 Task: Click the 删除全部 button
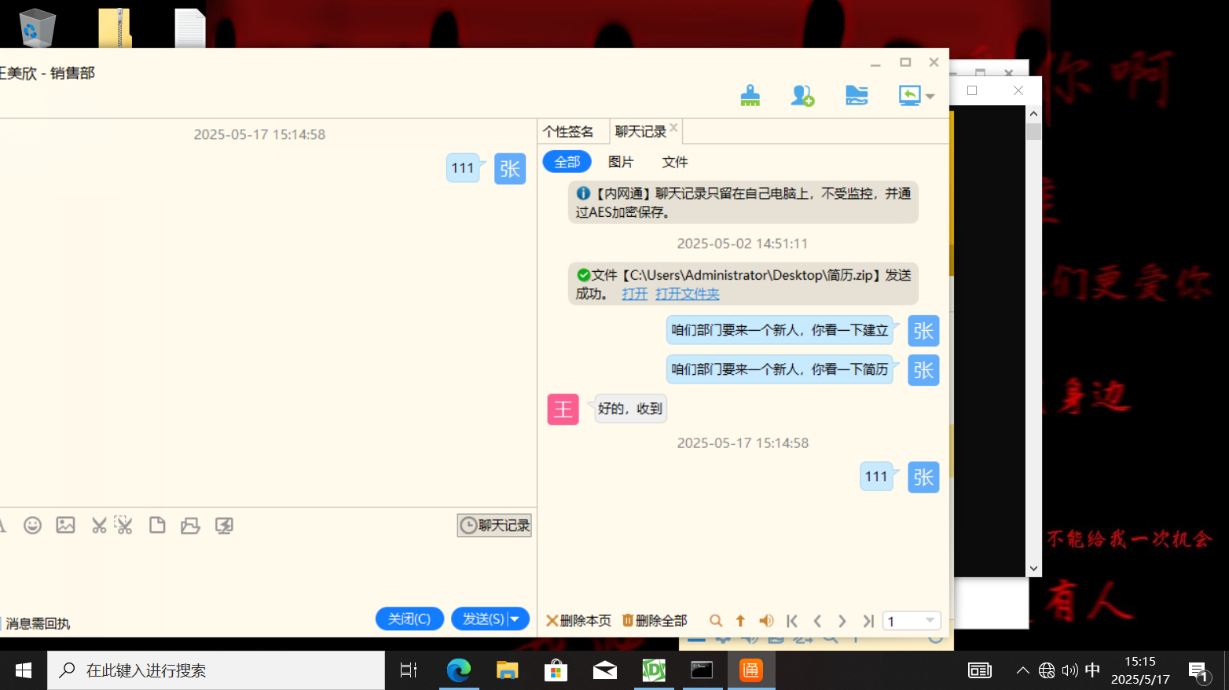[x=655, y=621]
